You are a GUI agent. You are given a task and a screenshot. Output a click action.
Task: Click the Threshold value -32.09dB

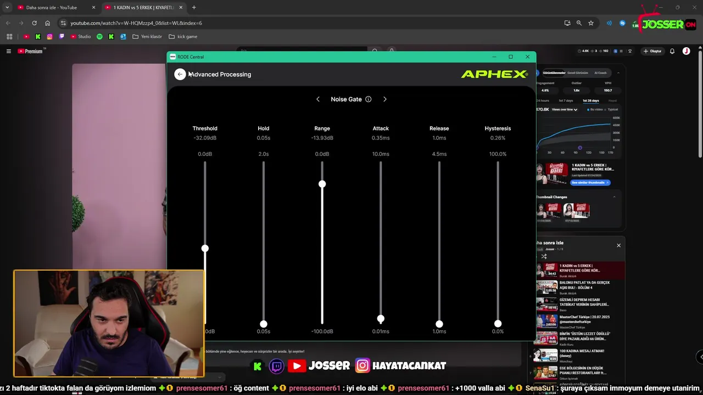(x=205, y=138)
